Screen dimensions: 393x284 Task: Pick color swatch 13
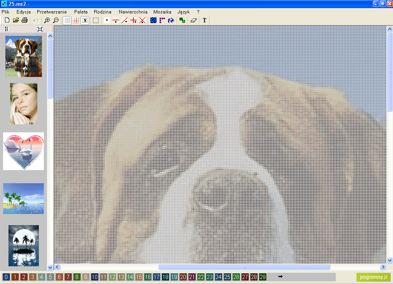121,277
